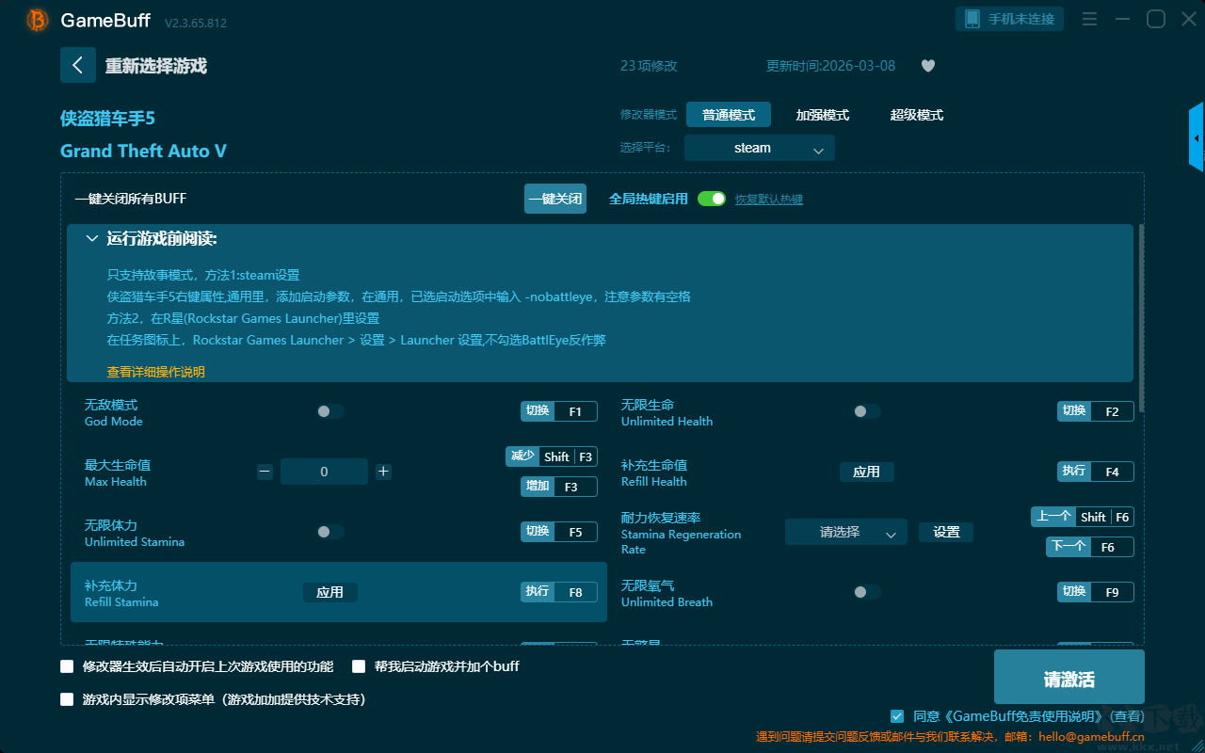Check 帮我启动游戏并加个buff checkbox
The height and width of the screenshot is (753, 1205).
pyautogui.click(x=359, y=666)
